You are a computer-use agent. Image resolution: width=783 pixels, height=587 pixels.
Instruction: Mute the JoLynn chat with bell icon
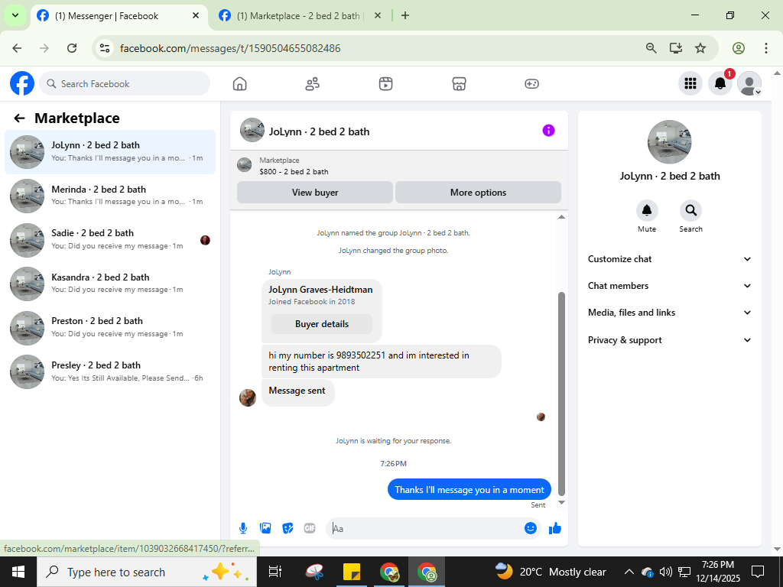tap(647, 211)
